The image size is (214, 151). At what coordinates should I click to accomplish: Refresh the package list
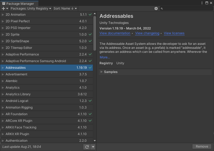(87, 147)
